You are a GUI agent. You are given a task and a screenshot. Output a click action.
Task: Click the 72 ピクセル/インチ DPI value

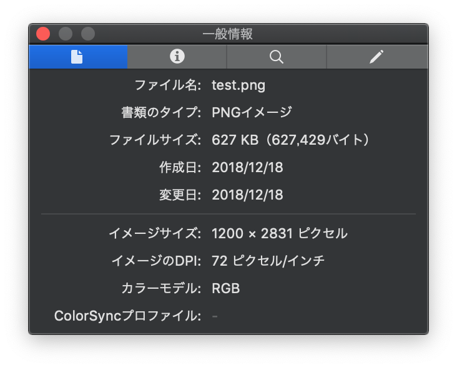click(268, 261)
